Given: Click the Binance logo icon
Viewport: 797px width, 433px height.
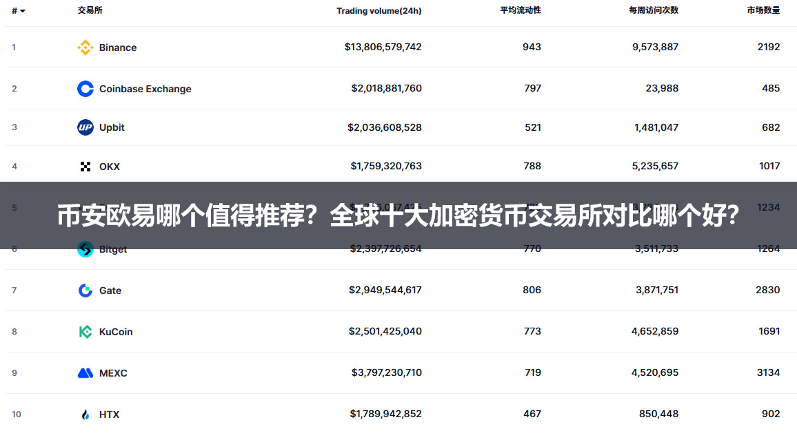Looking at the screenshot, I should 85,47.
